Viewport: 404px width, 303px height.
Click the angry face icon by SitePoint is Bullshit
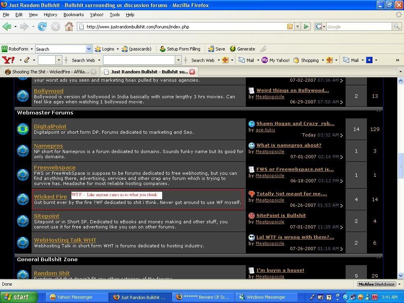[251, 215]
